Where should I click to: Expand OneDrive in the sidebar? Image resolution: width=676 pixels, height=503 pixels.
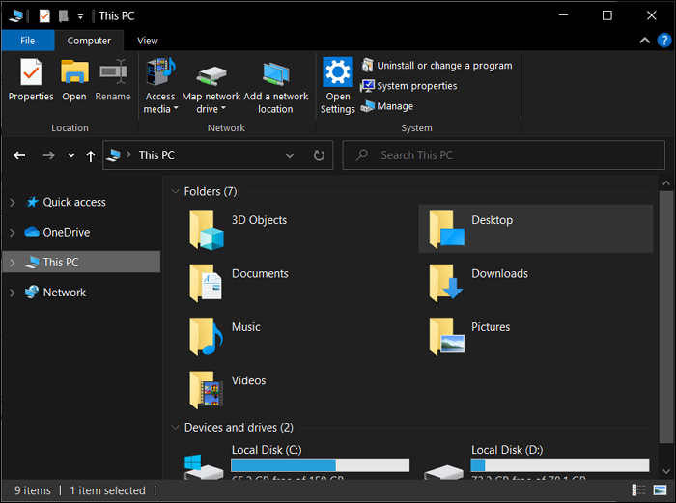pyautogui.click(x=13, y=233)
